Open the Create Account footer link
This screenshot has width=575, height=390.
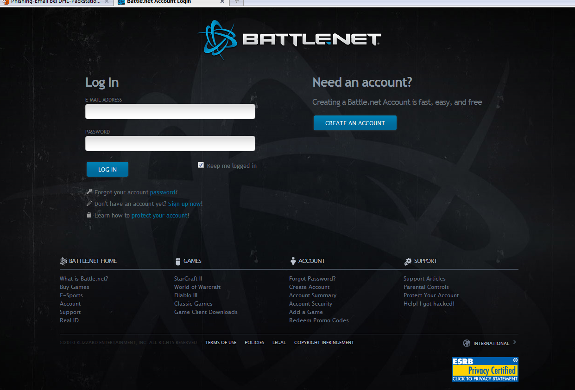(310, 287)
